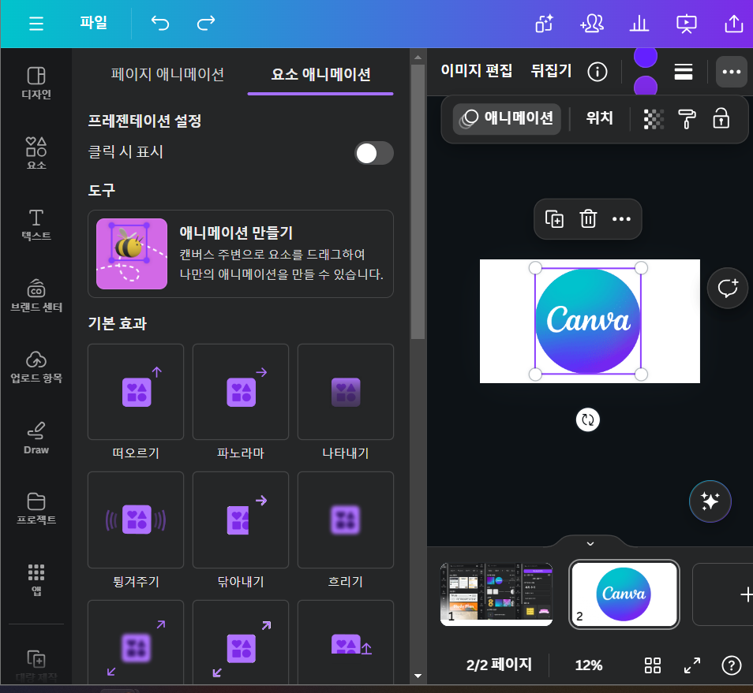
Task: Lock the selected Canva logo element
Action: pos(721,119)
